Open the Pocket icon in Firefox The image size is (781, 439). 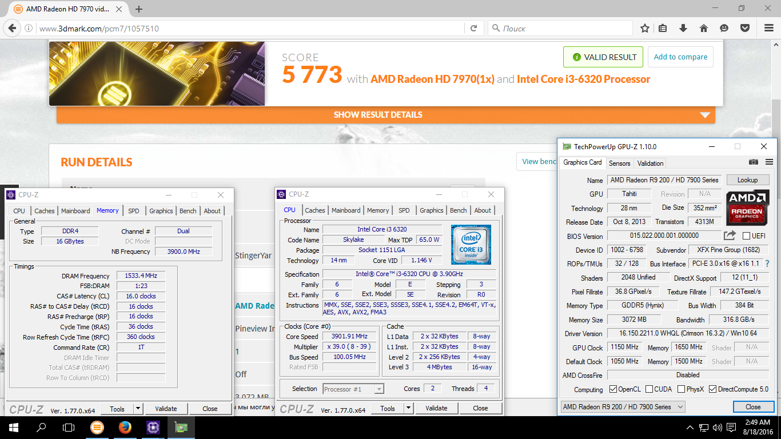745,28
